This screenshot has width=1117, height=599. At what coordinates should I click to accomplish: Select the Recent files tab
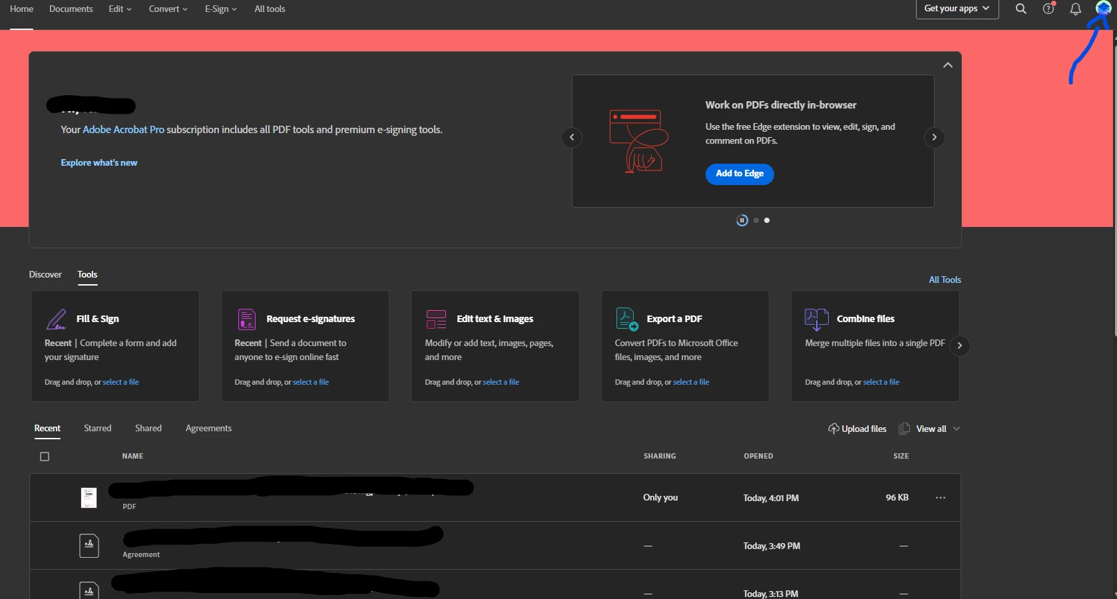coord(47,429)
